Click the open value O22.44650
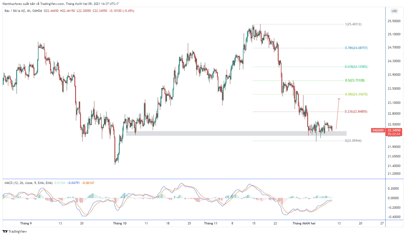 click(x=51, y=11)
